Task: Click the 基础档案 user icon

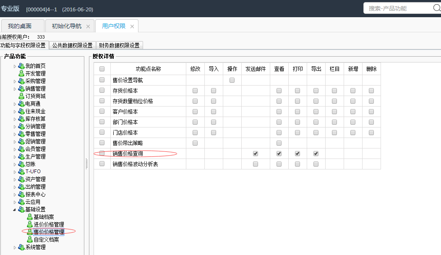Action: click(x=30, y=217)
